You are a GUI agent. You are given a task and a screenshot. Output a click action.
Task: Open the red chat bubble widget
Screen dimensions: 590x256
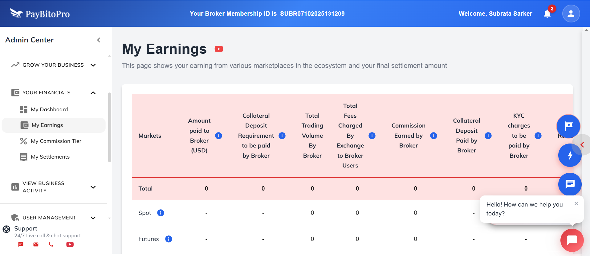[572, 240]
